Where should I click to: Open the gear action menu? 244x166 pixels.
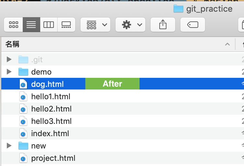click(x=130, y=25)
